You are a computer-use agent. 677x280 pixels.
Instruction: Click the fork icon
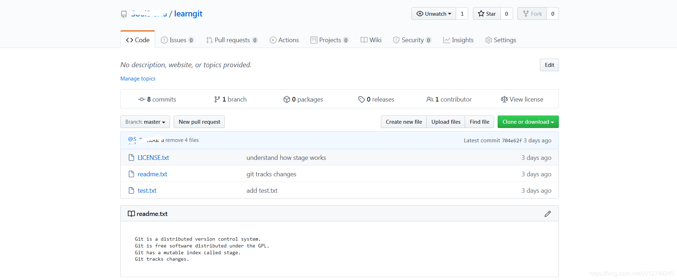pos(526,14)
